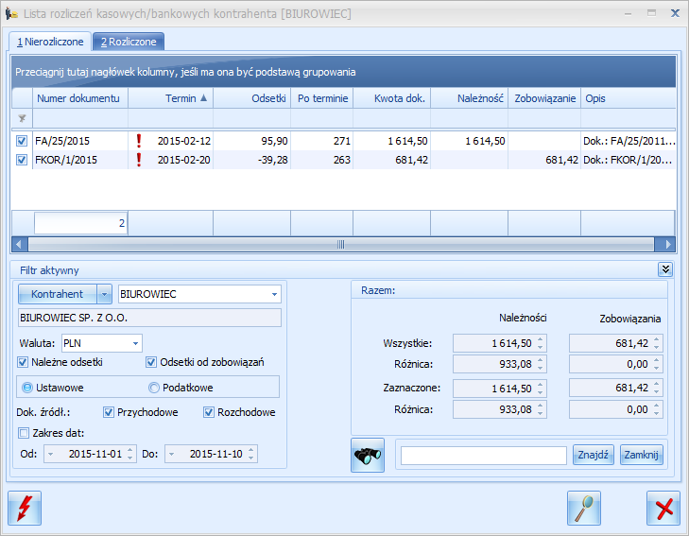Click the Kwota dok. column header
Image resolution: width=689 pixels, height=536 pixels.
click(392, 98)
